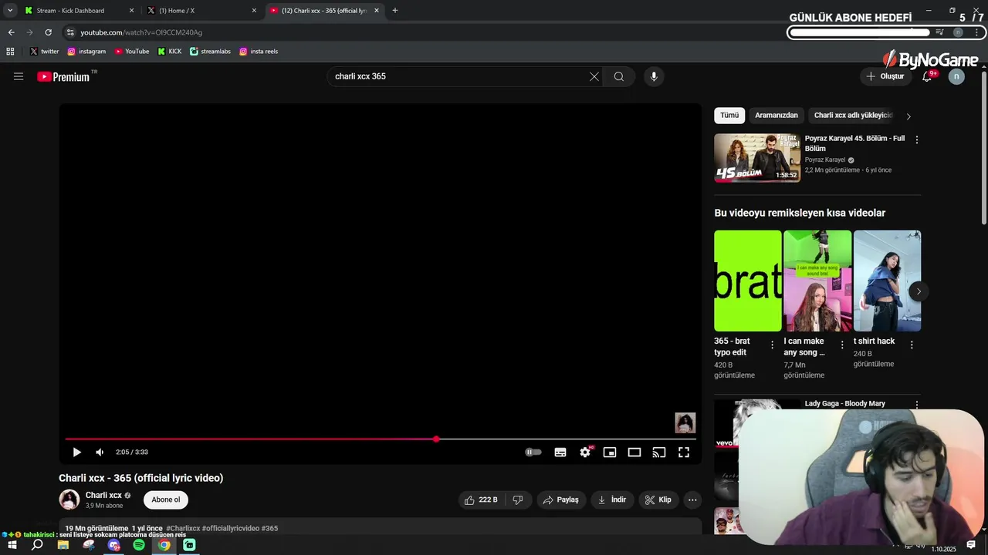Open Oluştur create menu

(x=885, y=76)
